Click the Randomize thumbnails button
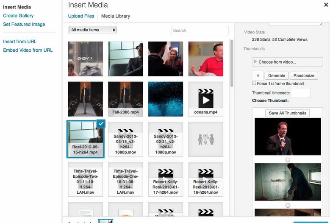 pos(304,75)
